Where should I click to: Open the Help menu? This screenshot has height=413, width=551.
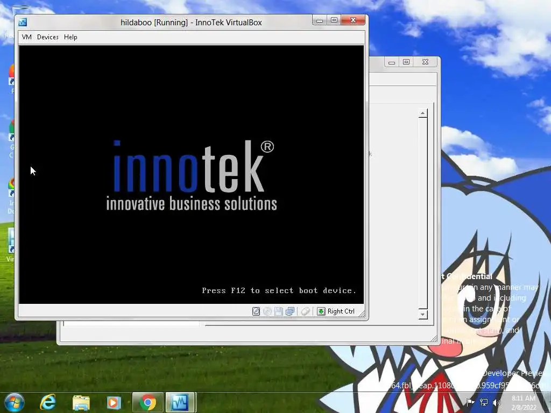pos(70,37)
